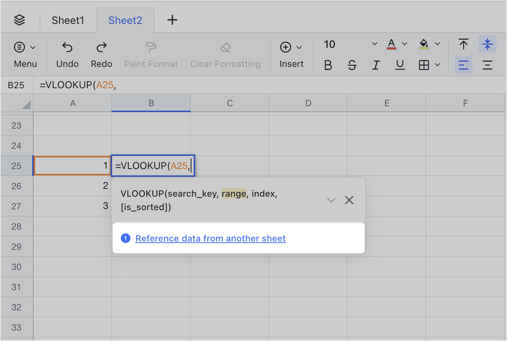
Task: Add a new sheet with plus icon
Action: (172, 20)
